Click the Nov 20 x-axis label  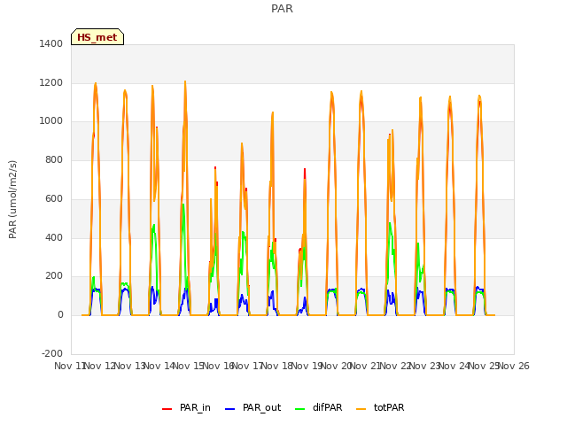tap(337, 366)
